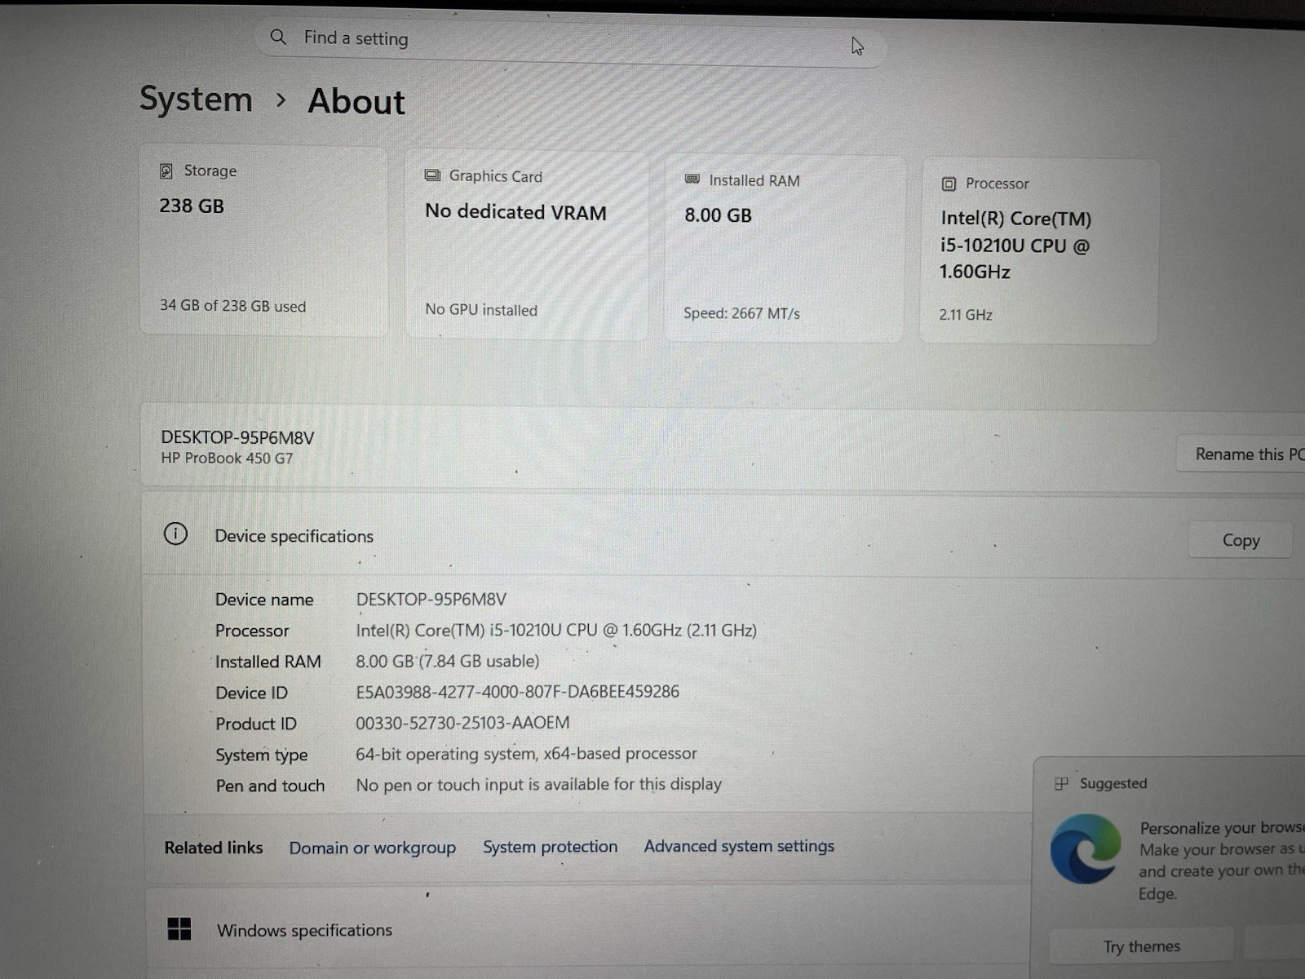The width and height of the screenshot is (1305, 979).
Task: Select the Processor specification value row
Action: pyautogui.click(x=556, y=631)
